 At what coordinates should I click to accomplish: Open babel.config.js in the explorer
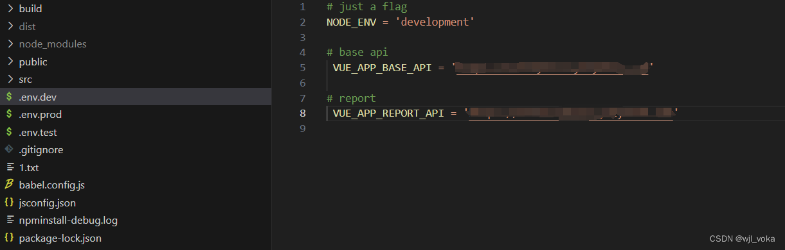point(52,185)
